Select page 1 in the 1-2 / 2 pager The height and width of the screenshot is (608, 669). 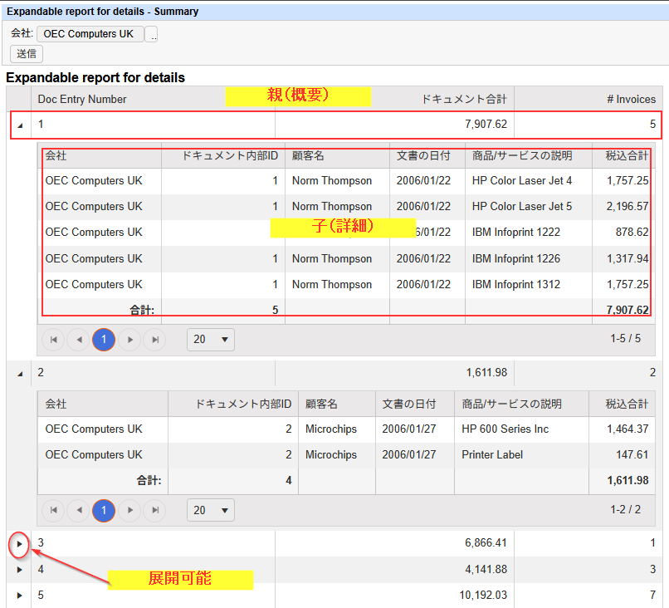click(104, 510)
